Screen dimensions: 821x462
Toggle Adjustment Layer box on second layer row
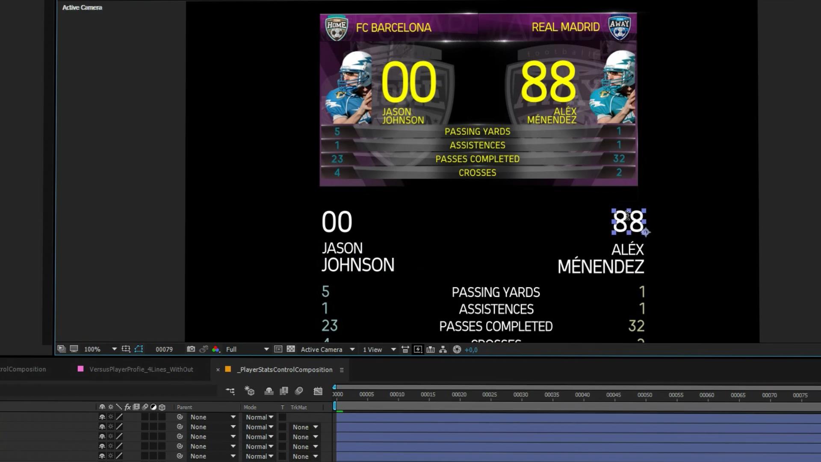(154, 426)
